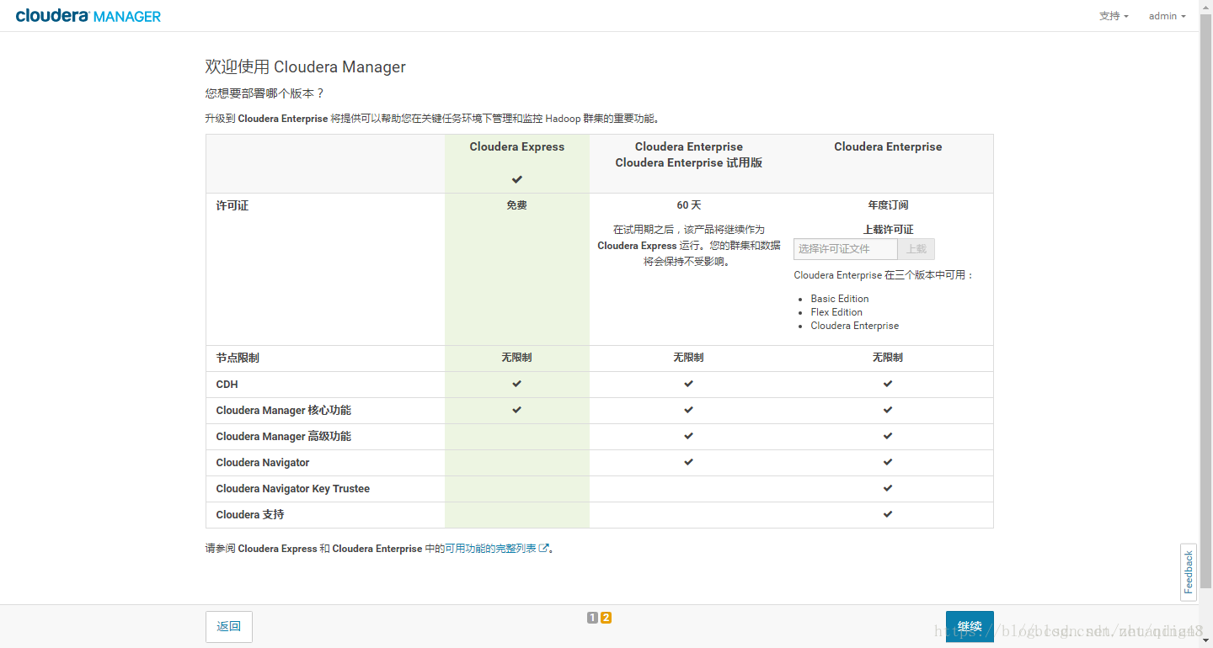The height and width of the screenshot is (648, 1213).
Task: Click the 许可证 row label
Action: point(232,205)
